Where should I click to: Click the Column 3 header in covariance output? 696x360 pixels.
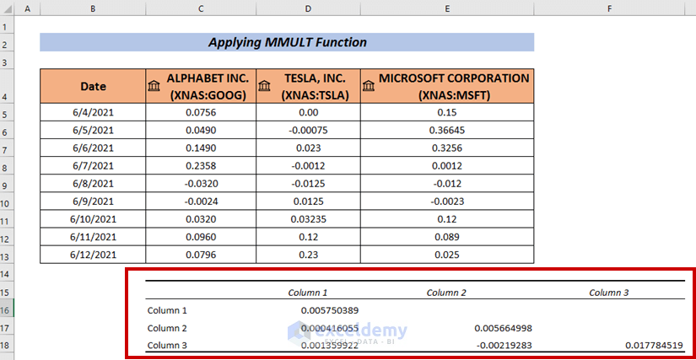click(608, 293)
